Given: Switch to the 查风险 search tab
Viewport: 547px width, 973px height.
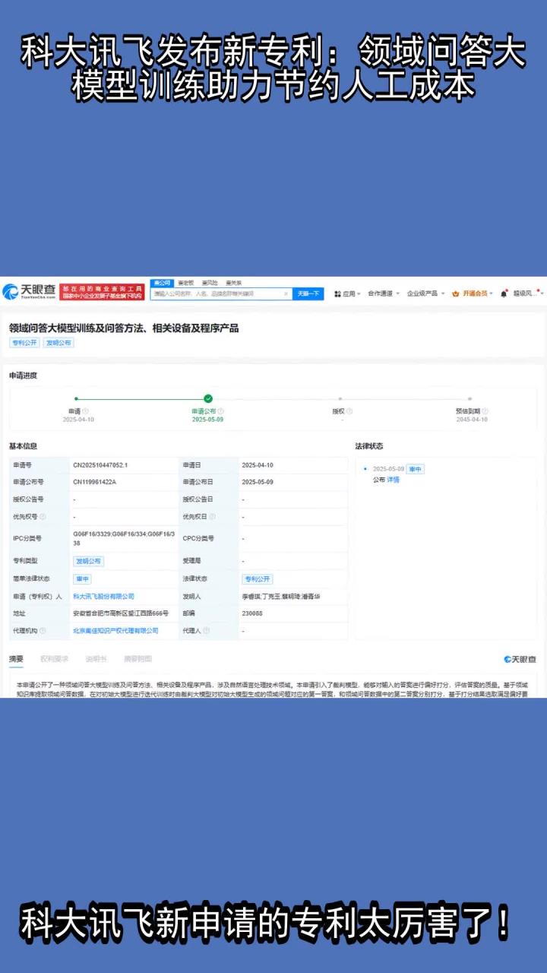Looking at the screenshot, I should [210, 283].
